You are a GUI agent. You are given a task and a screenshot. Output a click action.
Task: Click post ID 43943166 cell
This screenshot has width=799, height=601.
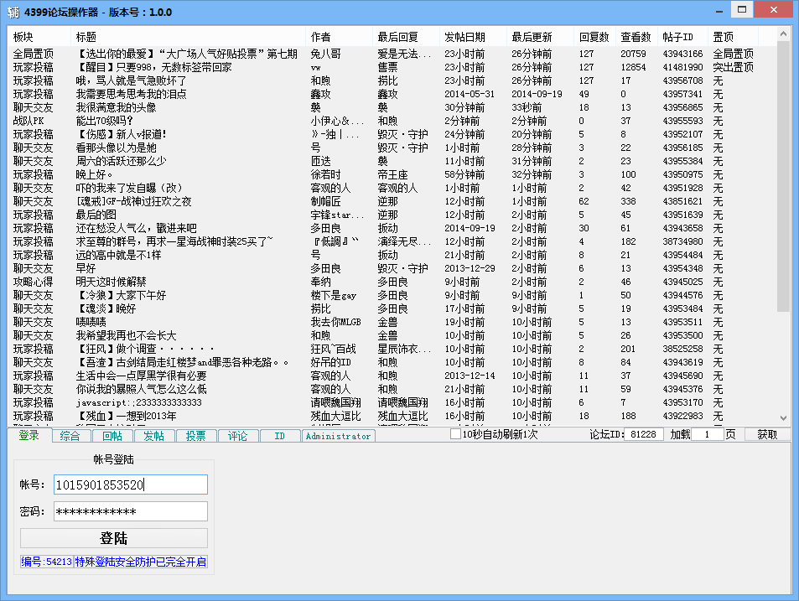[682, 54]
